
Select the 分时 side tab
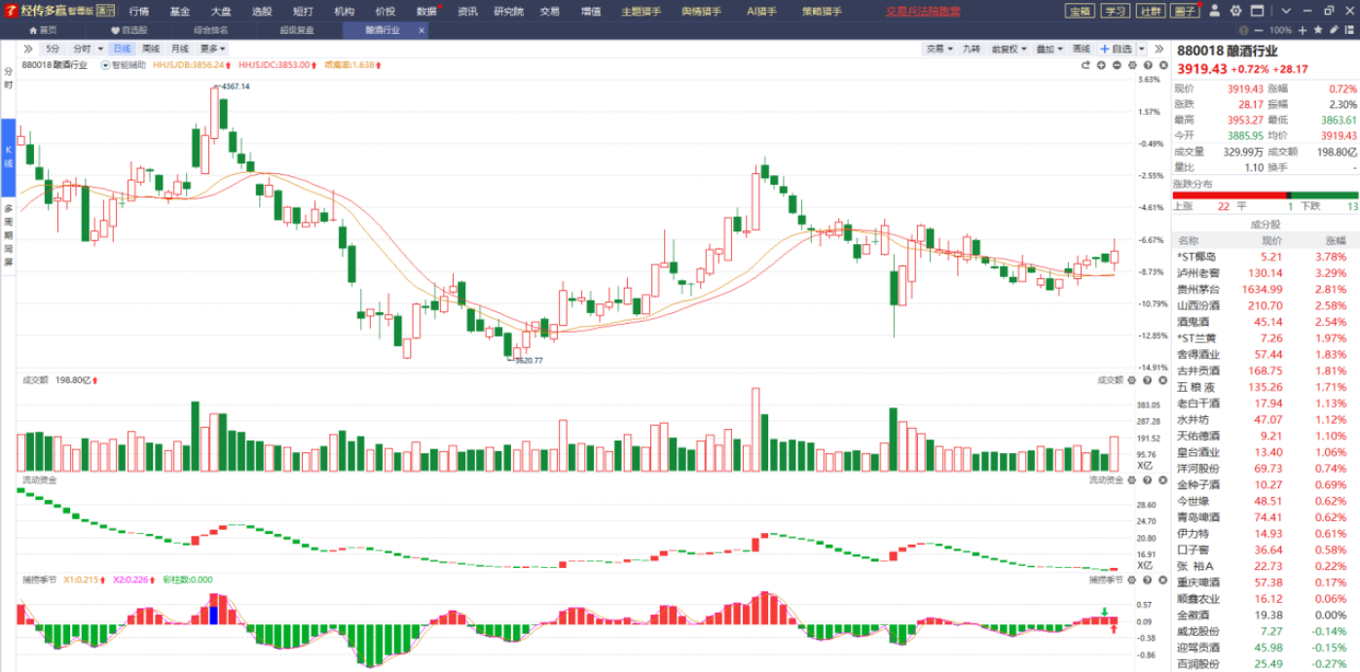(x=8, y=78)
